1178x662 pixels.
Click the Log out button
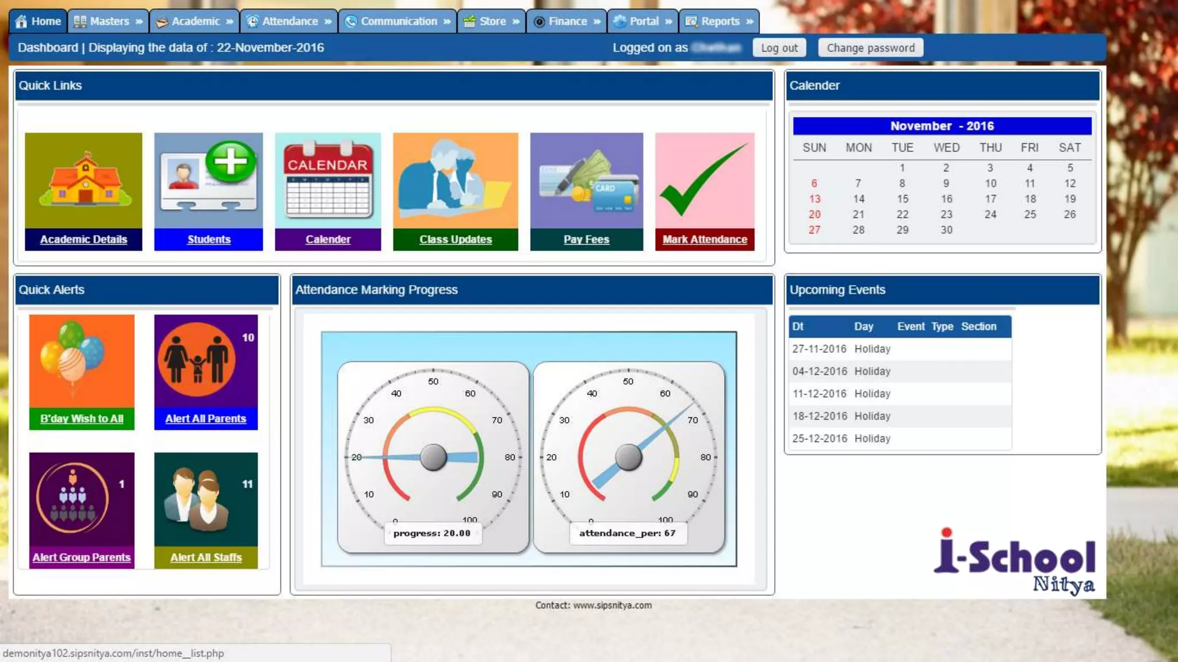click(x=779, y=48)
